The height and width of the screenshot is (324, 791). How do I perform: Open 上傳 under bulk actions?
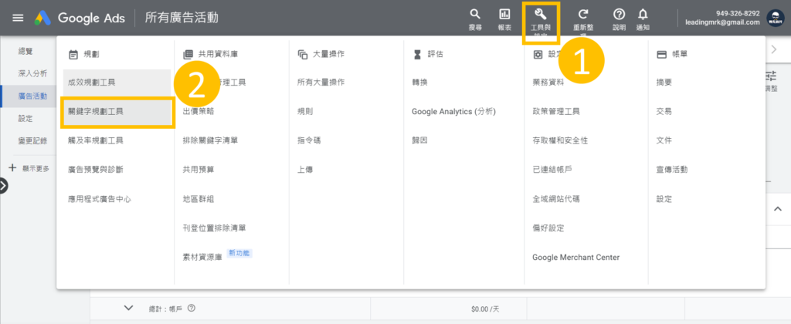pyautogui.click(x=305, y=170)
